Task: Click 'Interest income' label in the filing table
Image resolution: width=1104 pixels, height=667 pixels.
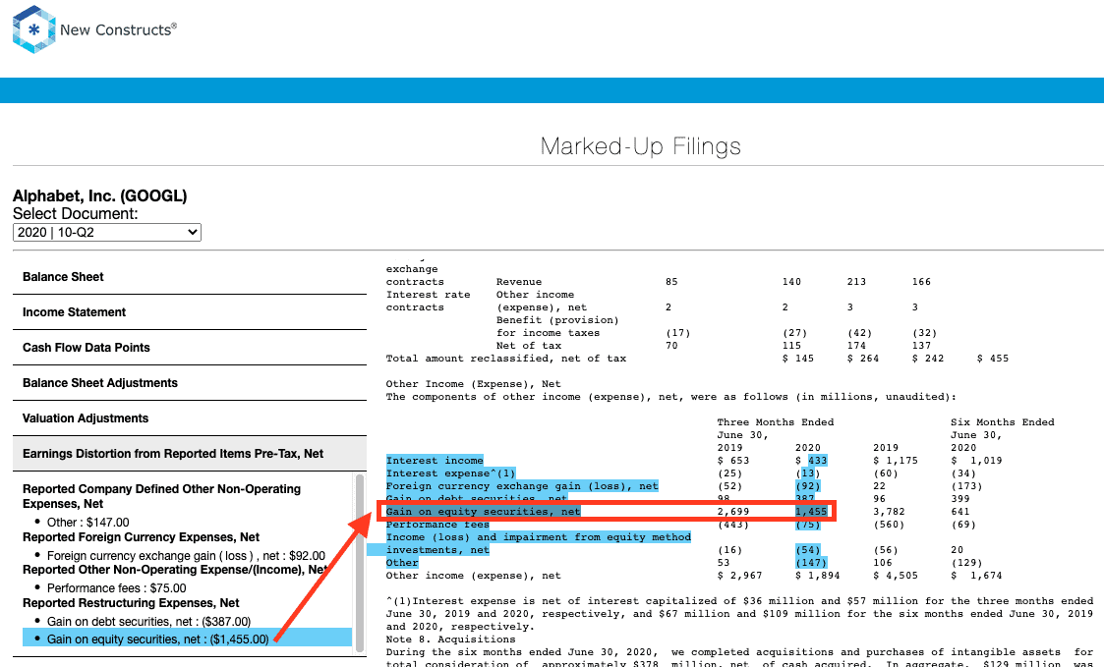Action: point(435,460)
